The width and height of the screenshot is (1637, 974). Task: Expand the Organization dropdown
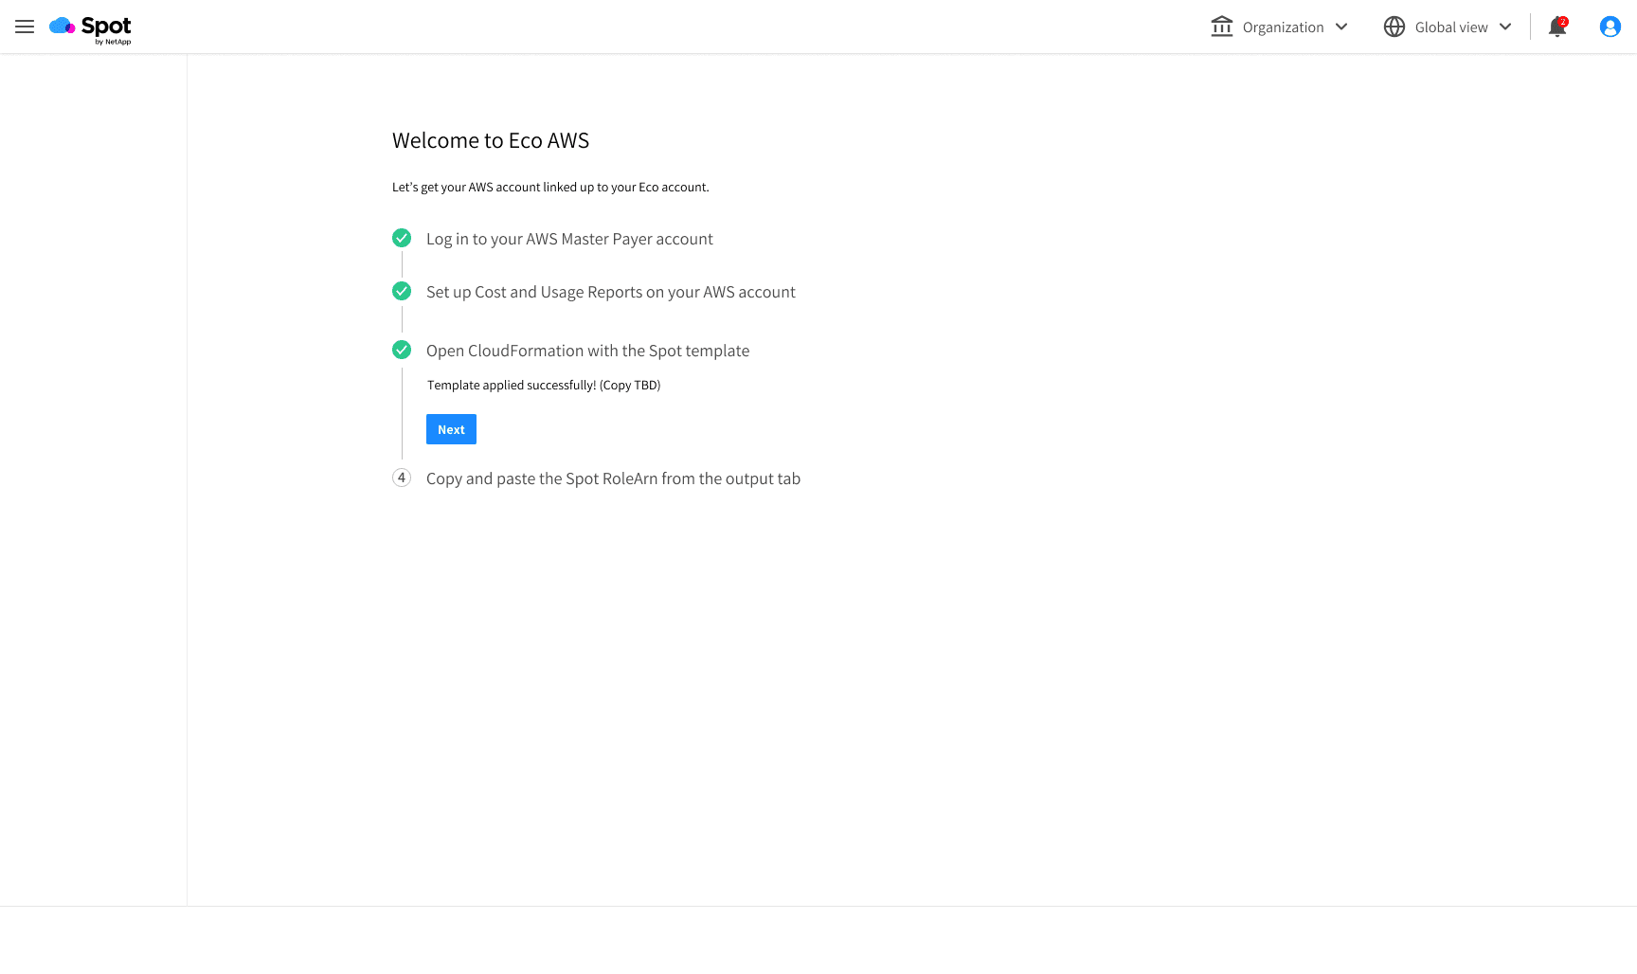point(1342,27)
